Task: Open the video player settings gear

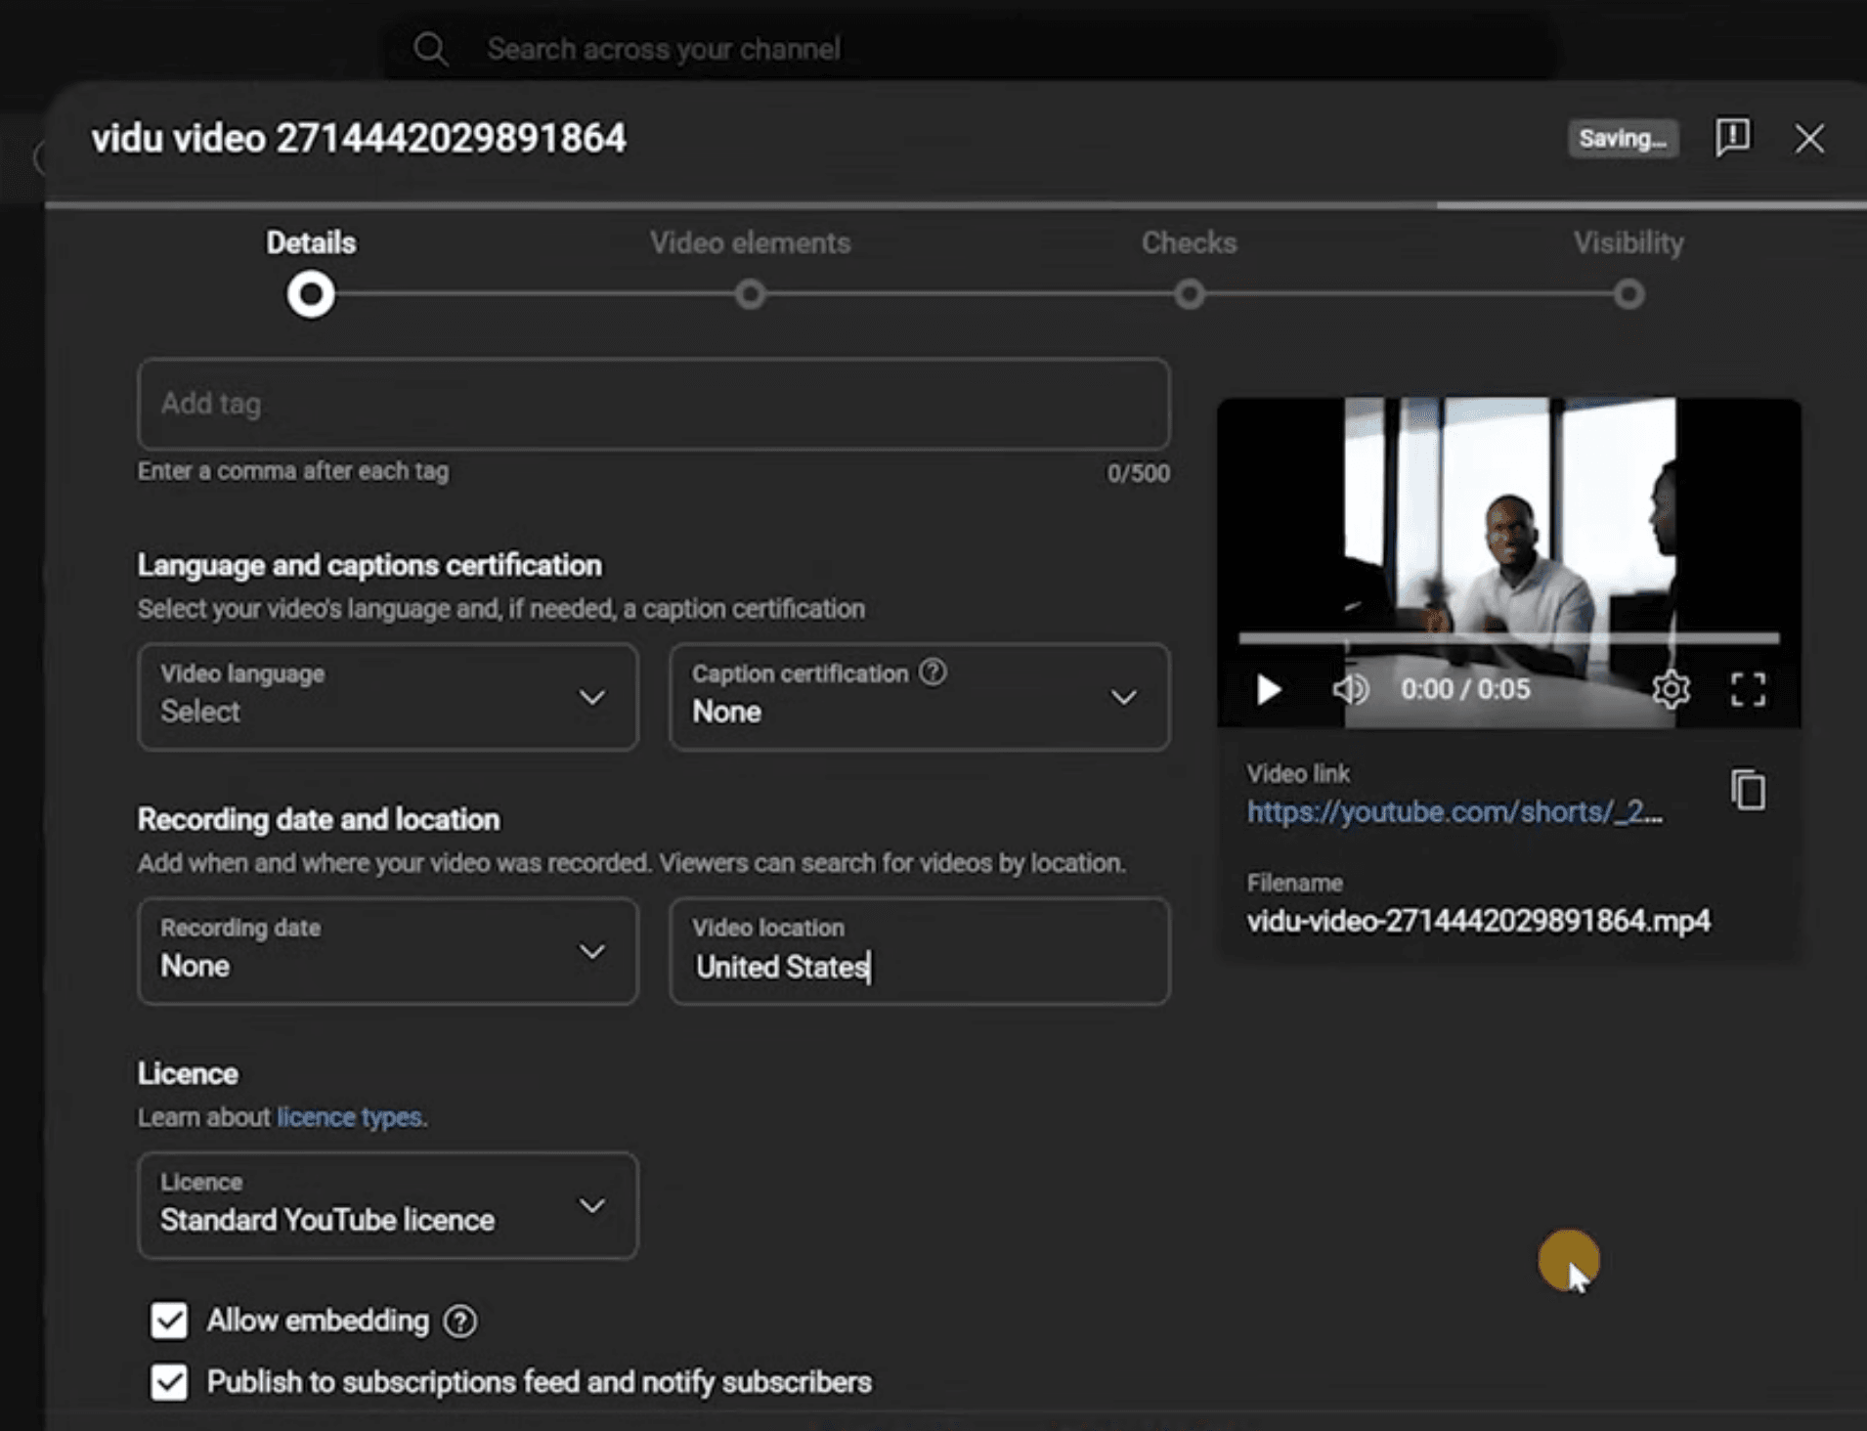Action: [1672, 690]
